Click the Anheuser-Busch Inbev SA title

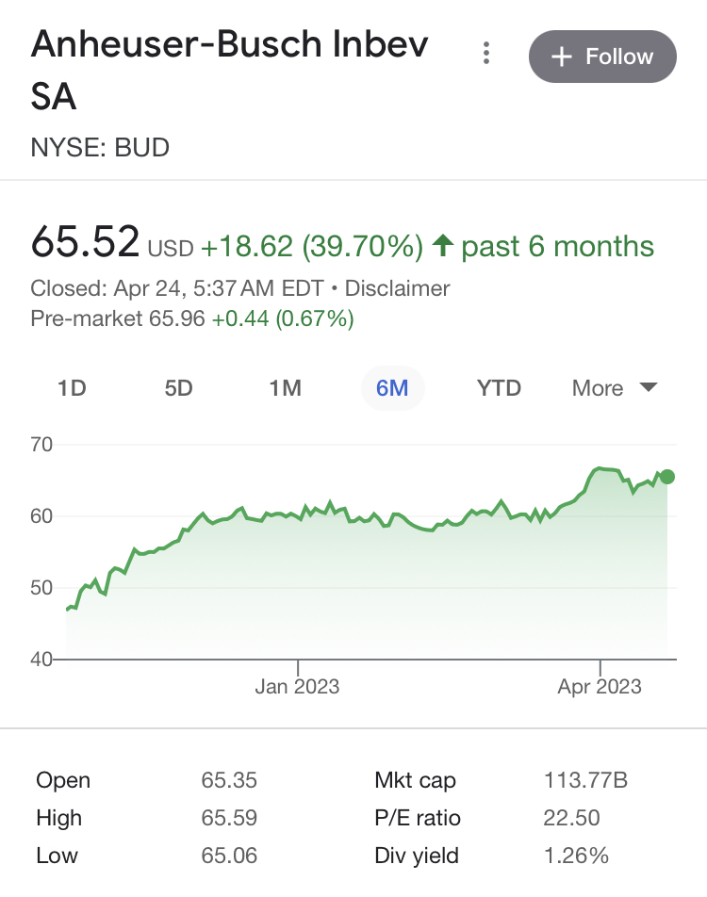230,70
